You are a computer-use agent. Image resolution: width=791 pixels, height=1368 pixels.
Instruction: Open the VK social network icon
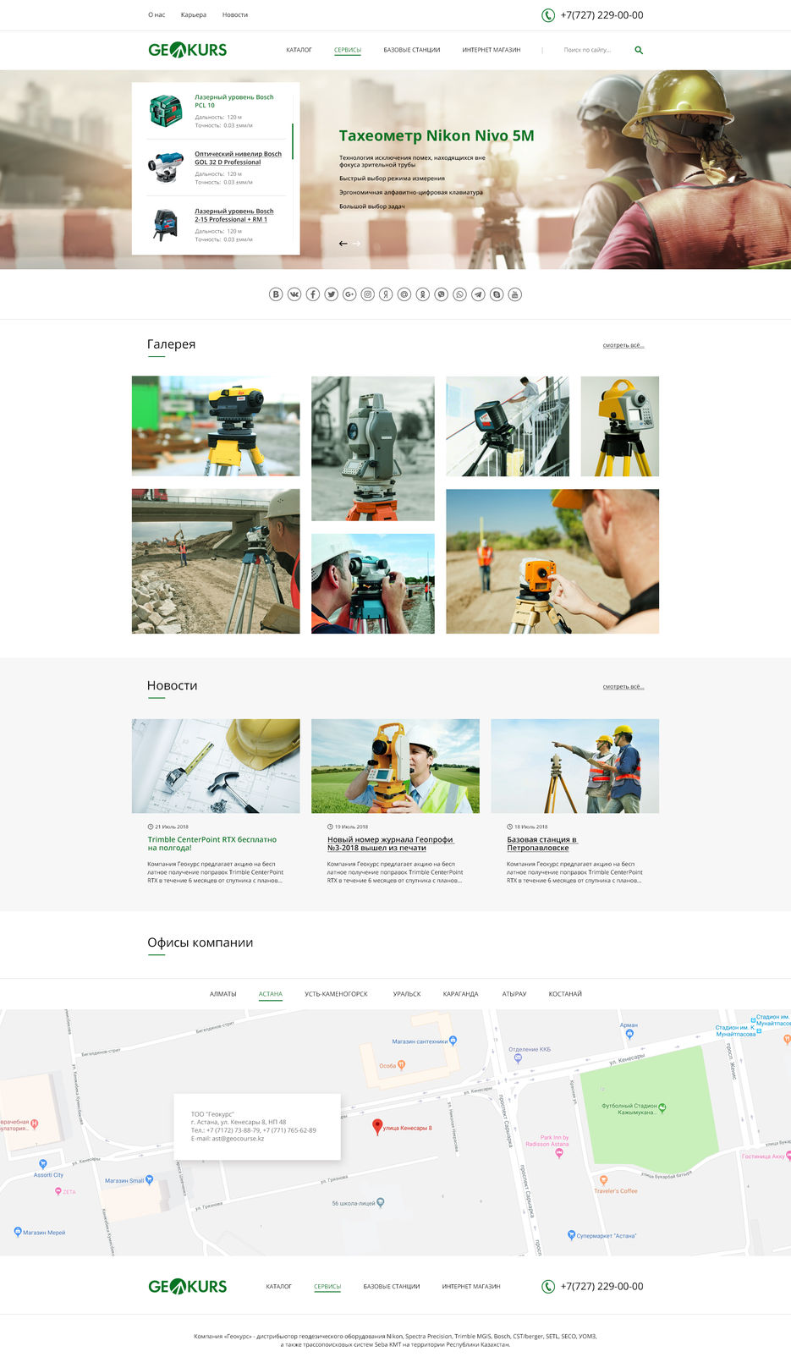click(294, 294)
